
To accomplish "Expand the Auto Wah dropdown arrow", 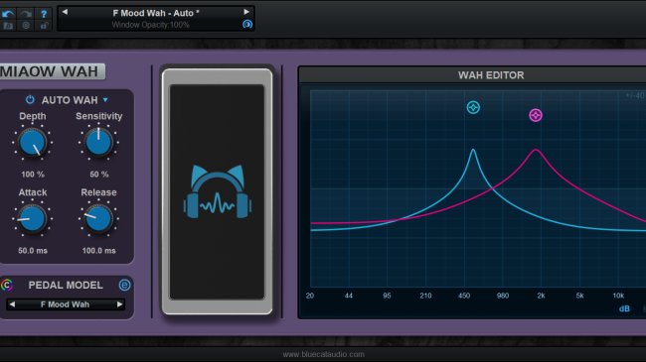I will tap(105, 99).
